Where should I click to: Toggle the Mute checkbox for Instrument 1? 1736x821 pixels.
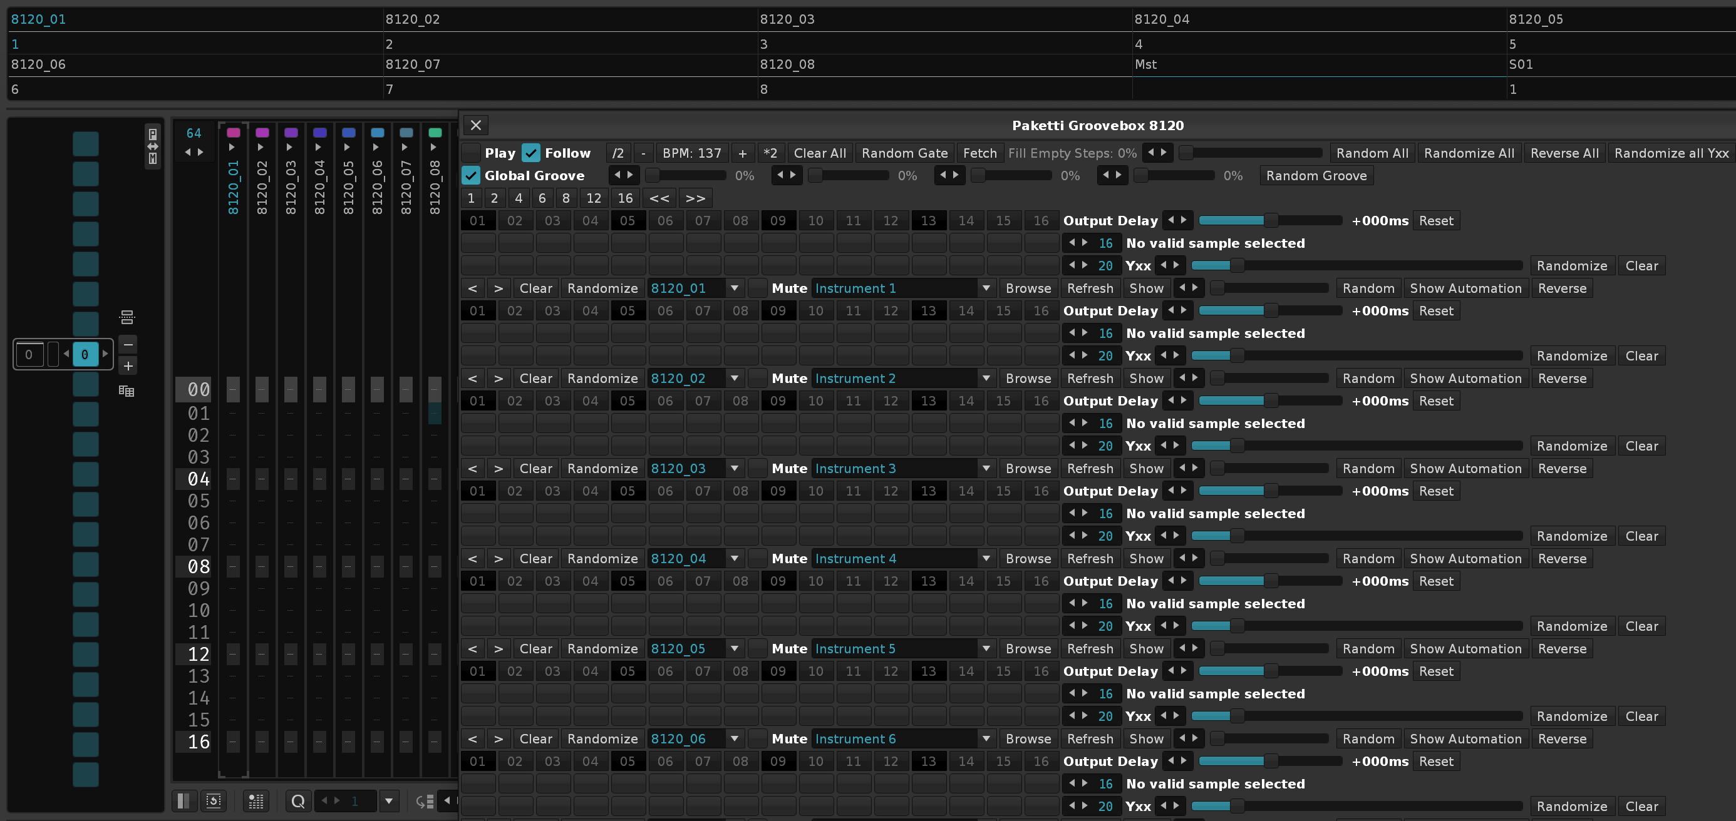point(758,288)
